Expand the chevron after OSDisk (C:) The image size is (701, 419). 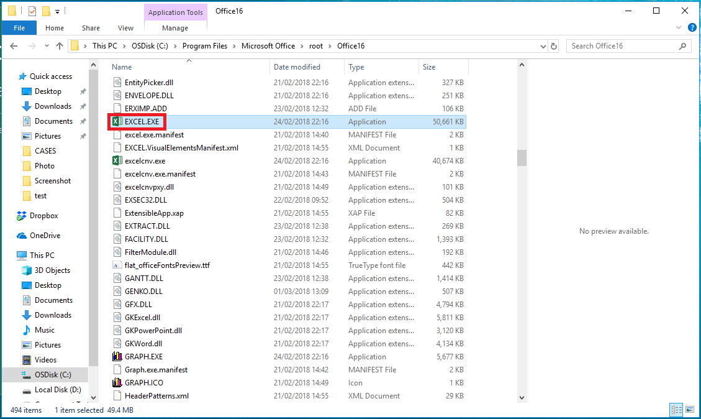point(175,46)
